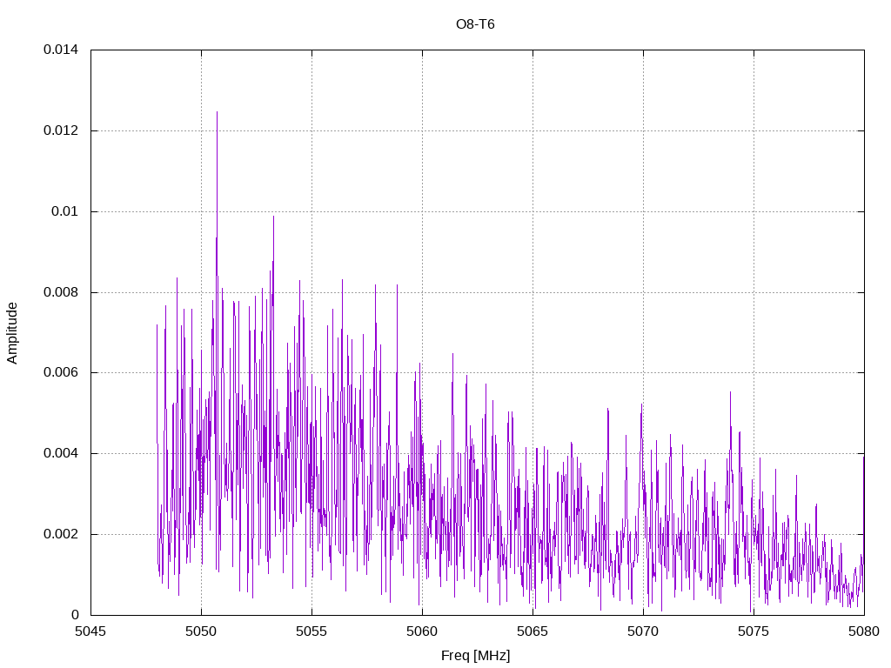This screenshot has height=668, width=891.
Task: Click the 5080 x-axis tick label
Action: [x=864, y=631]
